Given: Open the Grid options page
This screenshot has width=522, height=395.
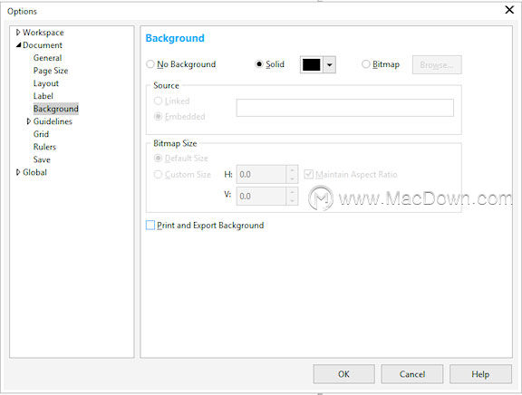Looking at the screenshot, I should pyautogui.click(x=42, y=134).
